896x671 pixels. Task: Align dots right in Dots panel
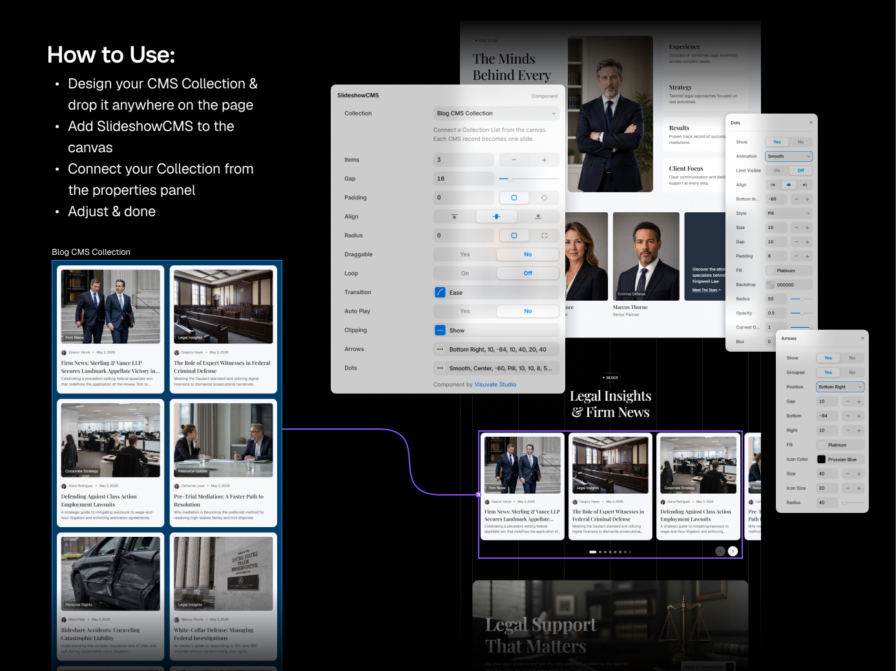pyautogui.click(x=804, y=185)
